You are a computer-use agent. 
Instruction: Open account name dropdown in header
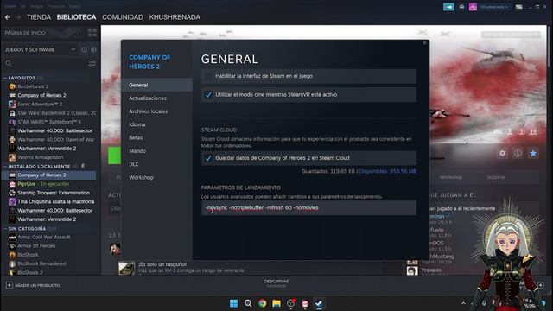(x=494, y=7)
